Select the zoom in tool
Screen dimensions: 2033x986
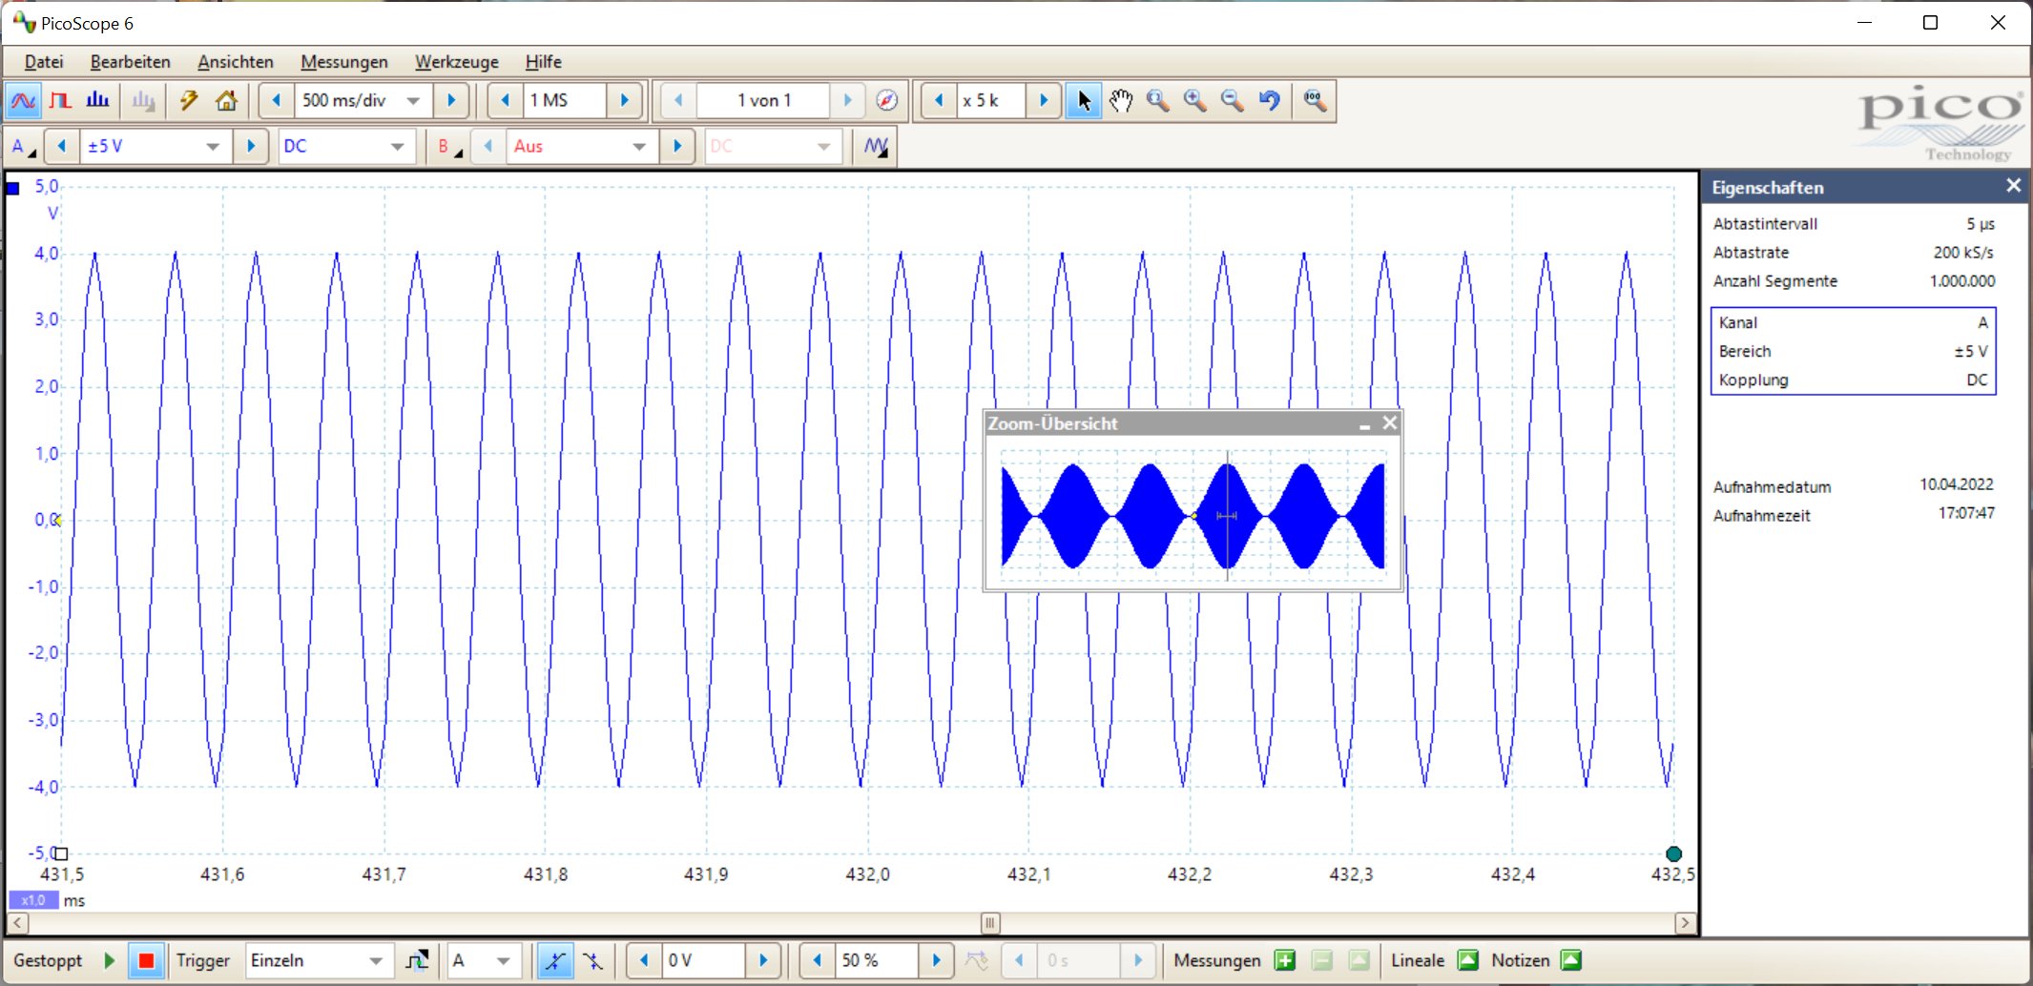[1195, 100]
